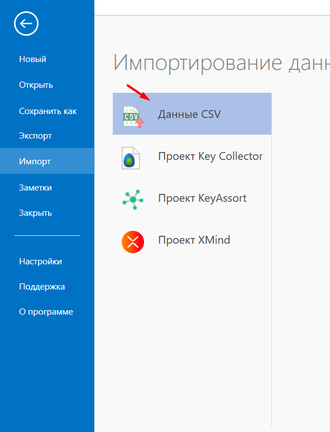Click the Key Collector project icon

[131, 158]
